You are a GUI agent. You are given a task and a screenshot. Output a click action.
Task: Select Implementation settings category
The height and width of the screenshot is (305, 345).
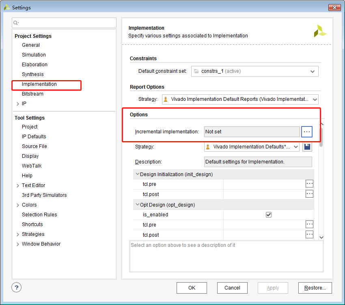39,84
